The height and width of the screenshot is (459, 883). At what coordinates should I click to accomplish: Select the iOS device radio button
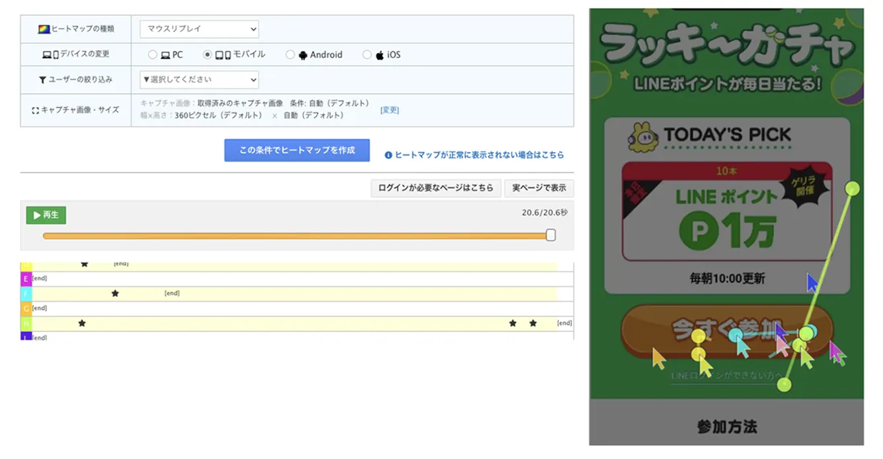(367, 55)
